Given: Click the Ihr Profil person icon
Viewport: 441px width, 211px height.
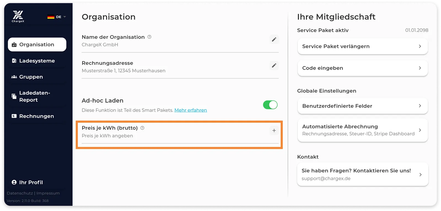Looking at the screenshot, I should pyautogui.click(x=14, y=182).
